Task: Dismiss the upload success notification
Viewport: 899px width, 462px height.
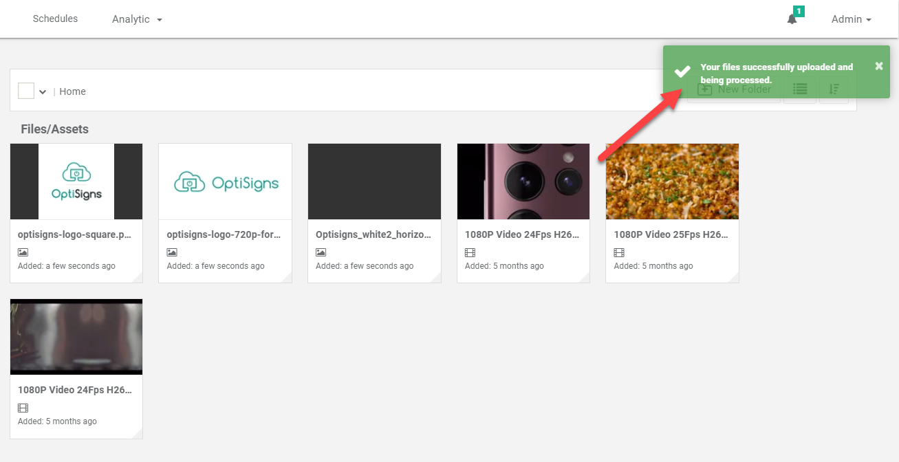Action: point(878,66)
